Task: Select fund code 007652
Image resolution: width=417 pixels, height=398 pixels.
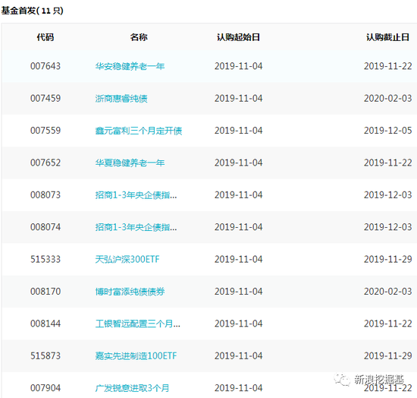Action: click(x=45, y=163)
